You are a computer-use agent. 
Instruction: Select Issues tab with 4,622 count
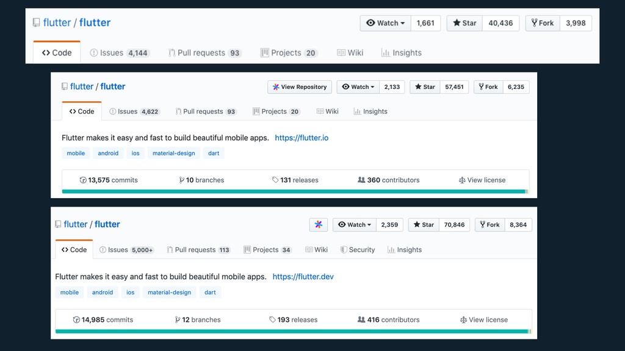(x=135, y=112)
